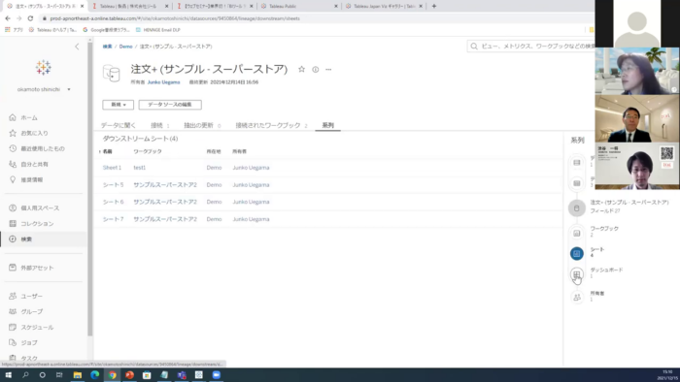Click the コレクション sidebar icon
This screenshot has height=382, width=680.
pos(13,224)
